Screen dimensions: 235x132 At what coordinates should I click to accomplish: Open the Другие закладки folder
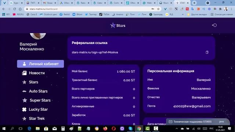tap(197, 14)
